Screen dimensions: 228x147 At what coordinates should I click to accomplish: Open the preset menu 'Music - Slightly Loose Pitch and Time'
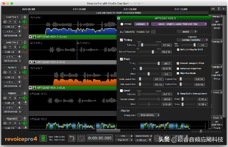point(179,24)
